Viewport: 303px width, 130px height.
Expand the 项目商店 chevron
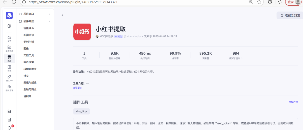[x=49, y=14]
